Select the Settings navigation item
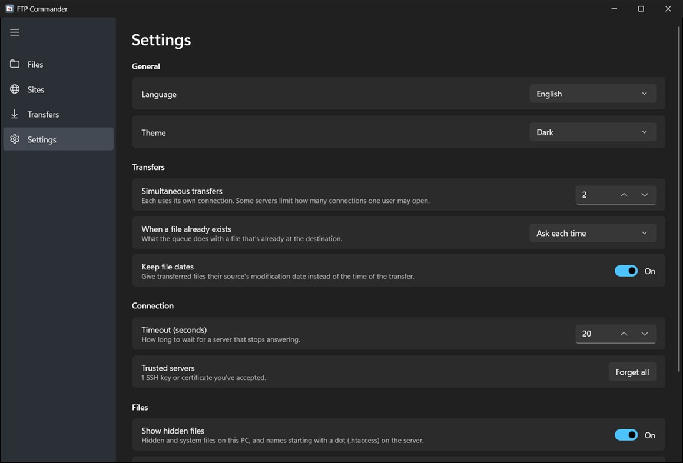 58,139
